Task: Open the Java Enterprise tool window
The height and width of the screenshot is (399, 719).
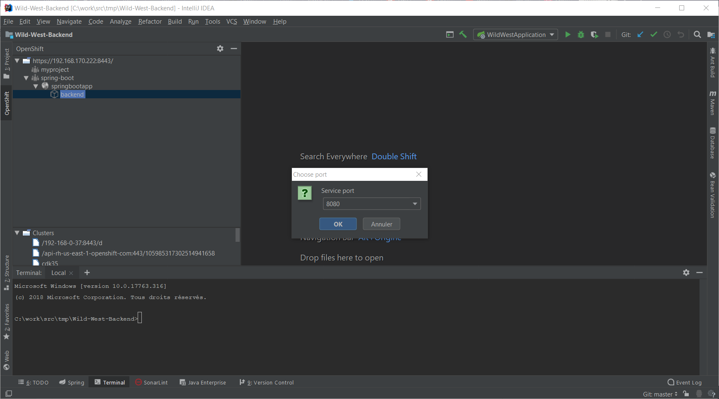Action: click(203, 382)
